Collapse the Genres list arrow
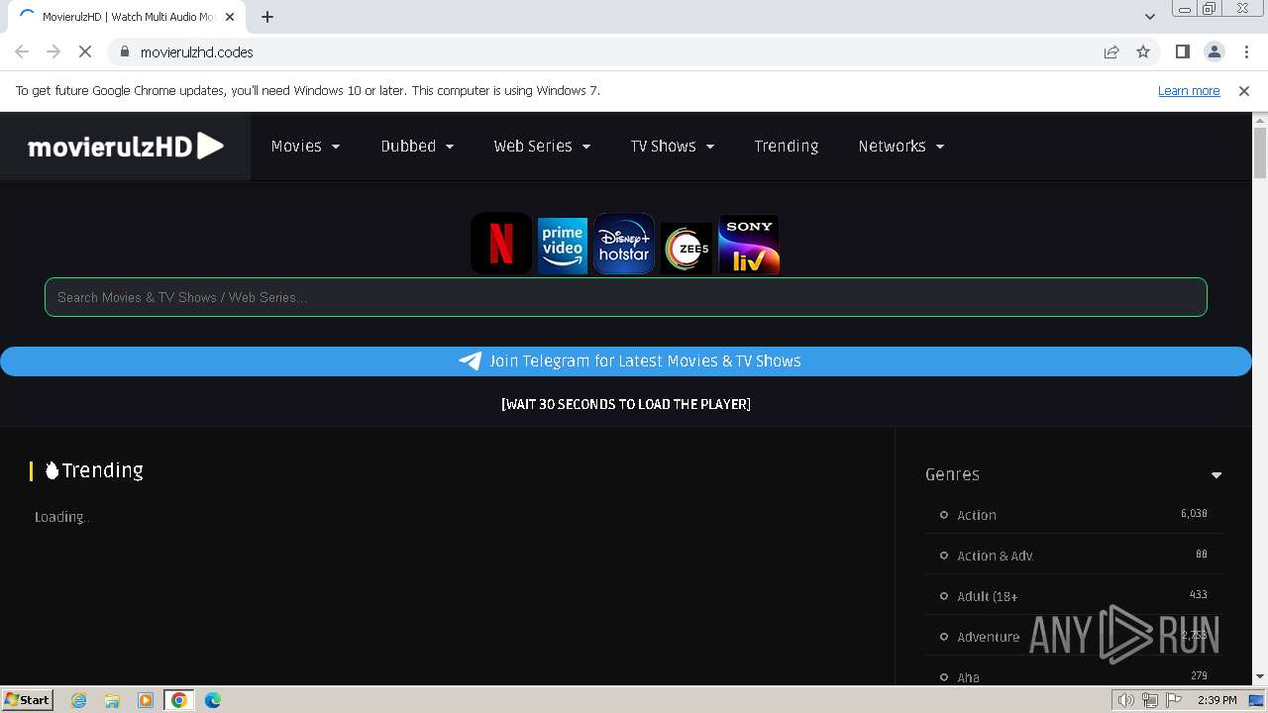 (x=1215, y=475)
